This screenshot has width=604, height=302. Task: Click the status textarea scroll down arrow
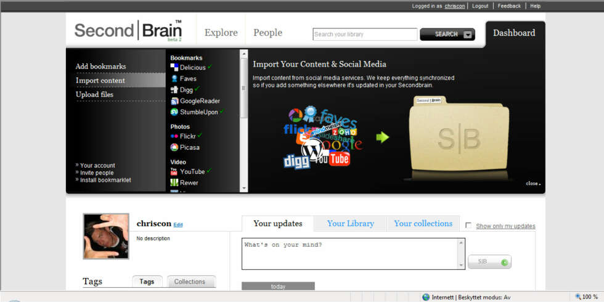pyautogui.click(x=461, y=266)
